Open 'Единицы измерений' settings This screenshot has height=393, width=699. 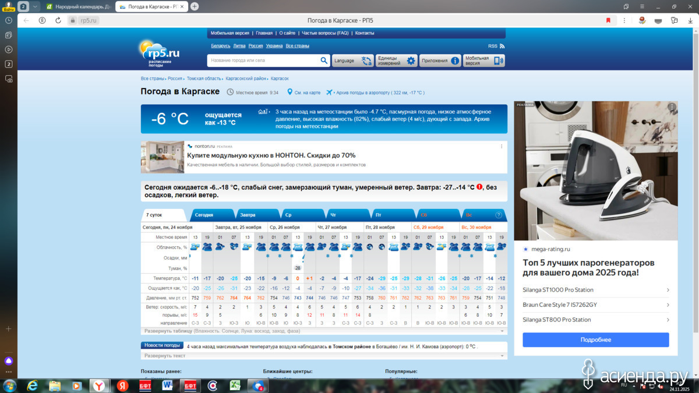pos(396,61)
